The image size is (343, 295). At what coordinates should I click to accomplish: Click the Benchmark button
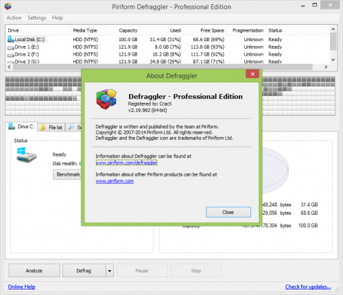tap(68, 174)
